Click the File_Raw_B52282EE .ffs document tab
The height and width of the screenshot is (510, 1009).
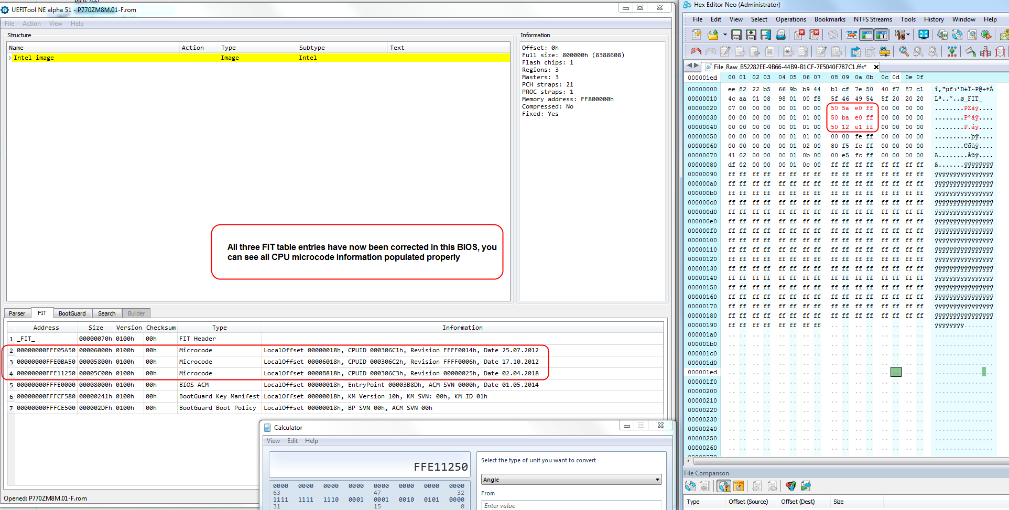click(789, 67)
